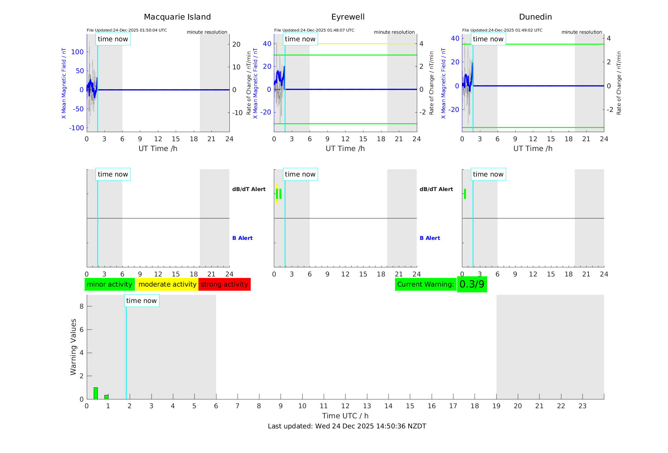This screenshot has width=668, height=453.
Task: Click the tallest green warning bar near hour 0
Action: (96, 393)
